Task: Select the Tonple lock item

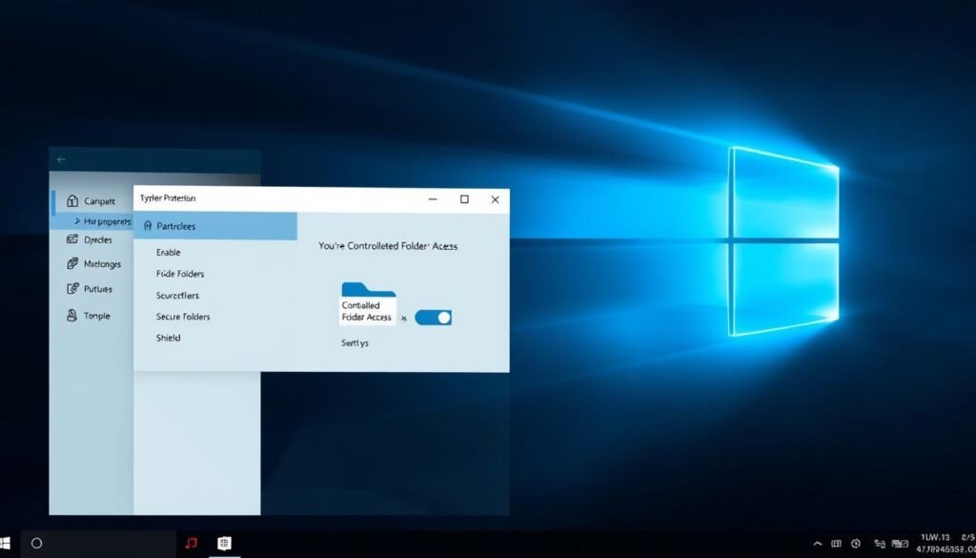Action: 89,316
